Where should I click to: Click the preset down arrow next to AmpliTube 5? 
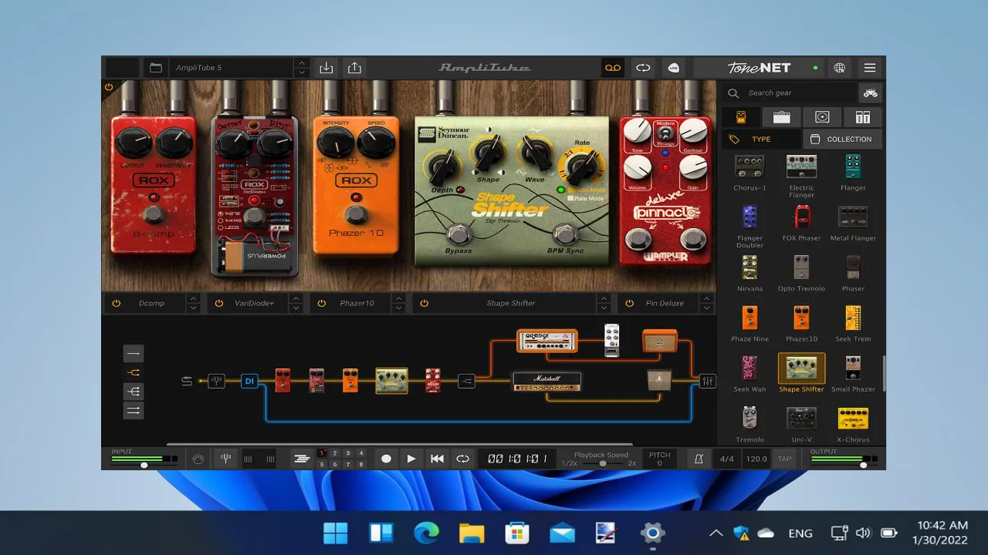pos(302,72)
